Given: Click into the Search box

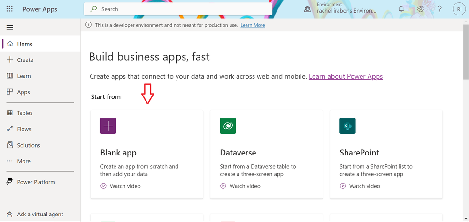Looking at the screenshot, I should [x=178, y=9].
